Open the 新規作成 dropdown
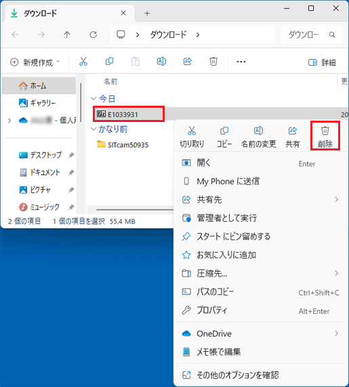The height and width of the screenshot is (387, 349). [x=35, y=62]
